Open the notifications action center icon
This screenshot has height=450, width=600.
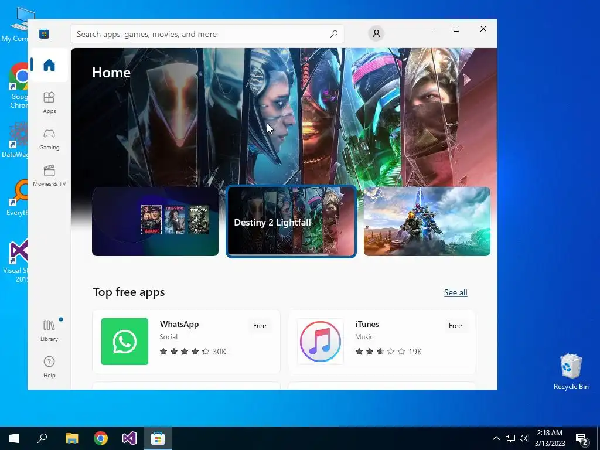(x=582, y=439)
